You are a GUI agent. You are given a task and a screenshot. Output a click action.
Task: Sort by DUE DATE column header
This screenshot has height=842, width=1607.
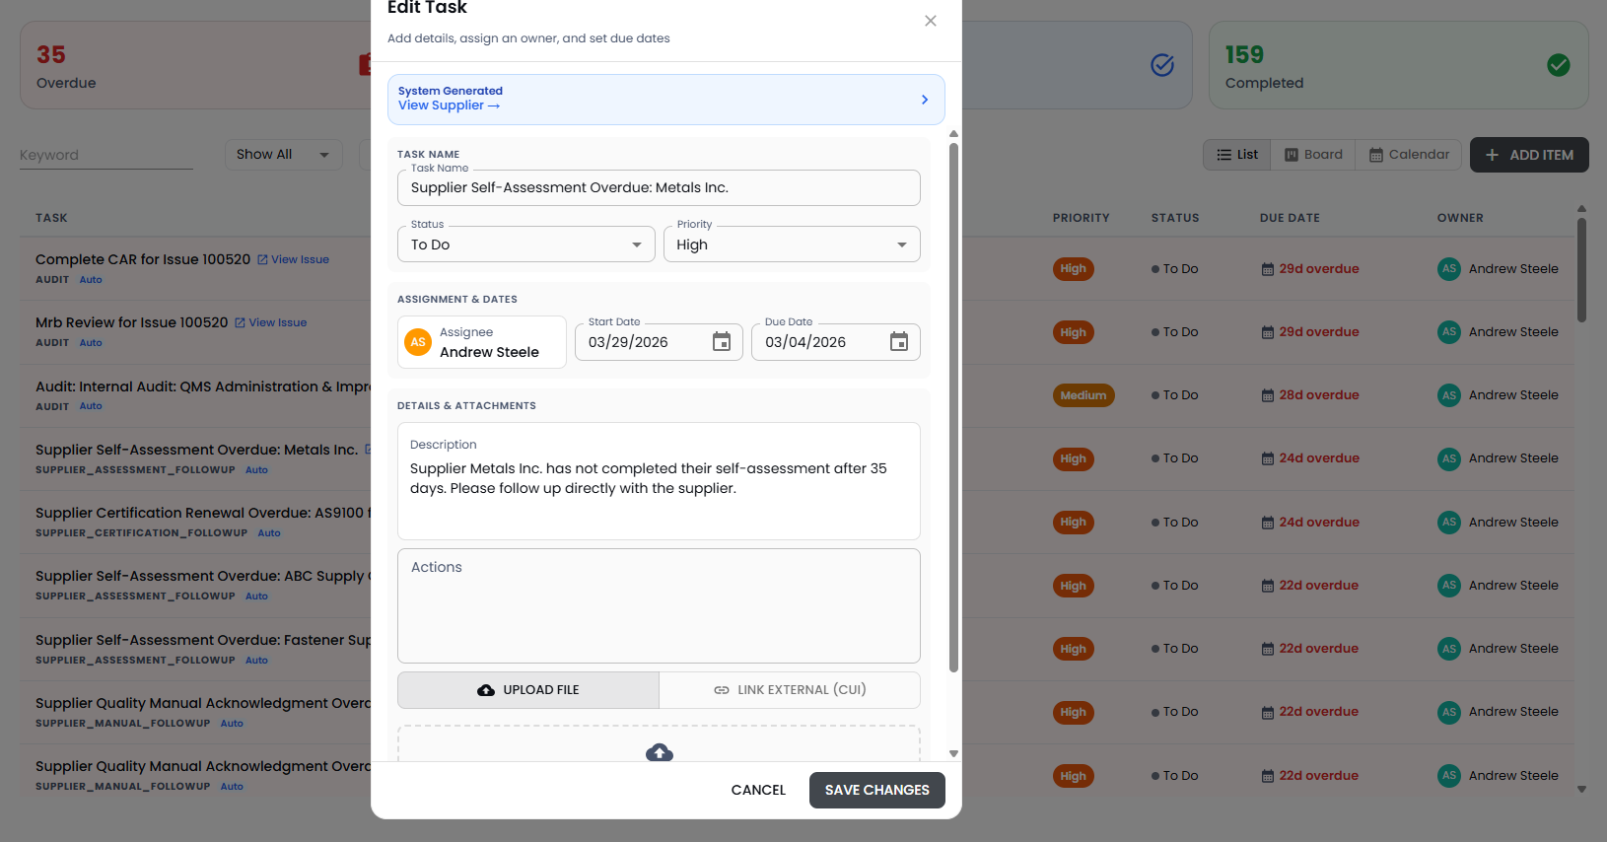(1290, 218)
